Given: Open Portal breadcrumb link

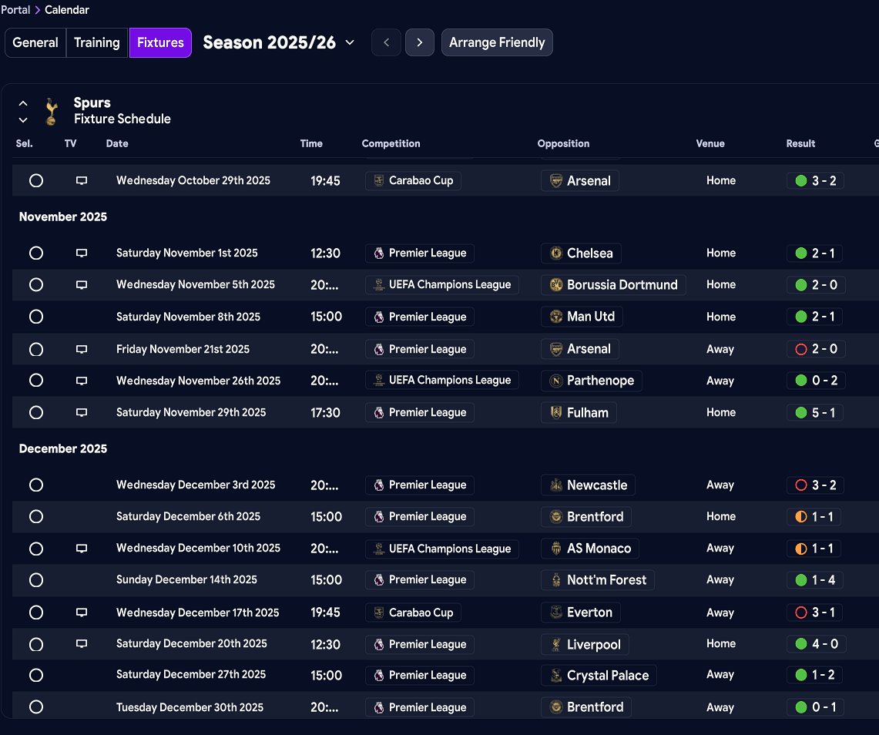Looking at the screenshot, I should (x=15, y=9).
